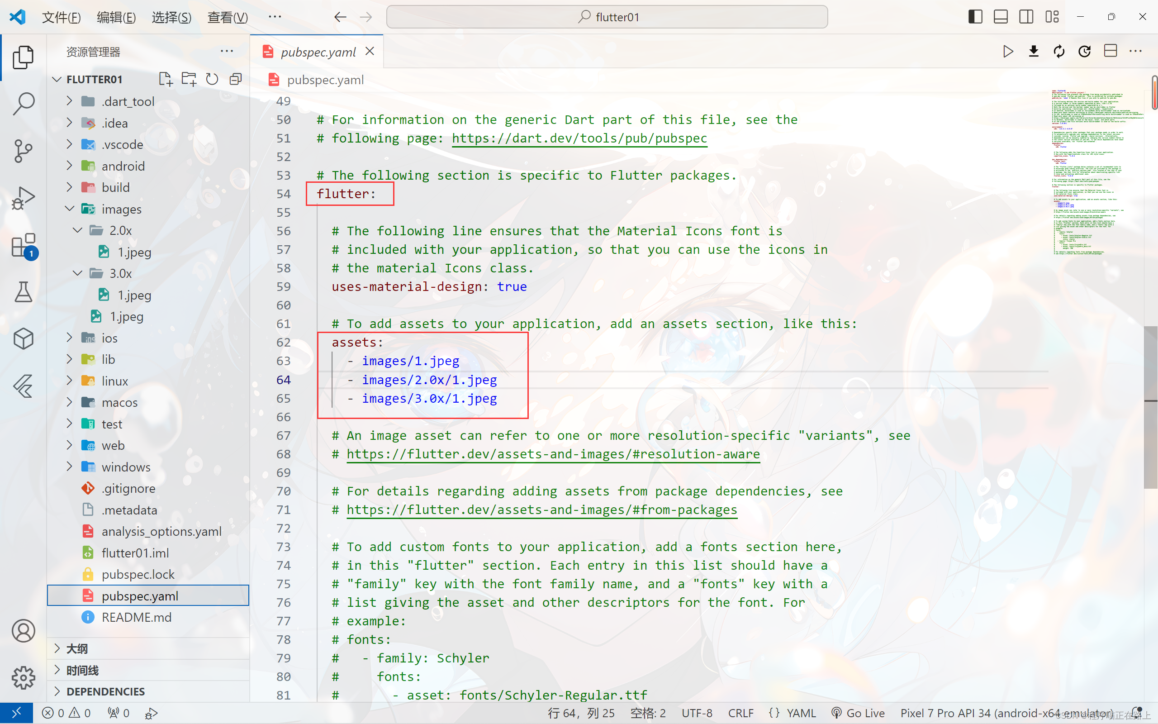This screenshot has width=1158, height=724.
Task: Open the 文件(F) menu
Action: (61, 18)
